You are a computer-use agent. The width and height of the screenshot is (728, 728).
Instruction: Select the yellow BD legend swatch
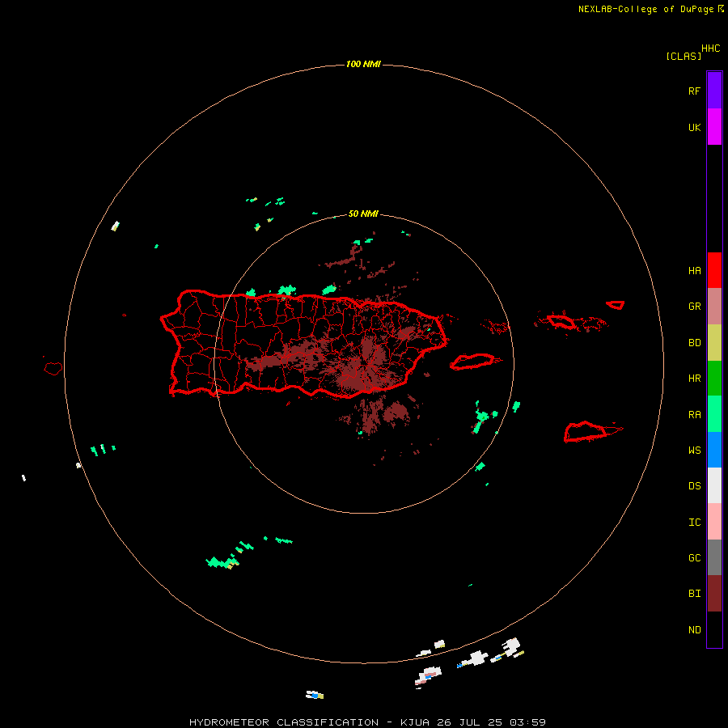pyautogui.click(x=714, y=343)
